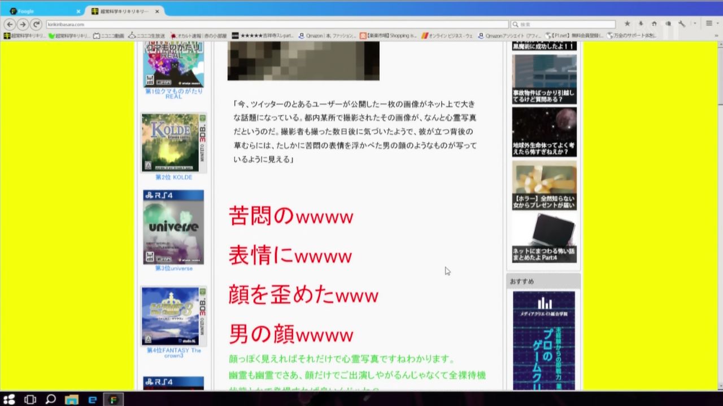Click the green 顔っぽく見えれば comment line

(342, 359)
